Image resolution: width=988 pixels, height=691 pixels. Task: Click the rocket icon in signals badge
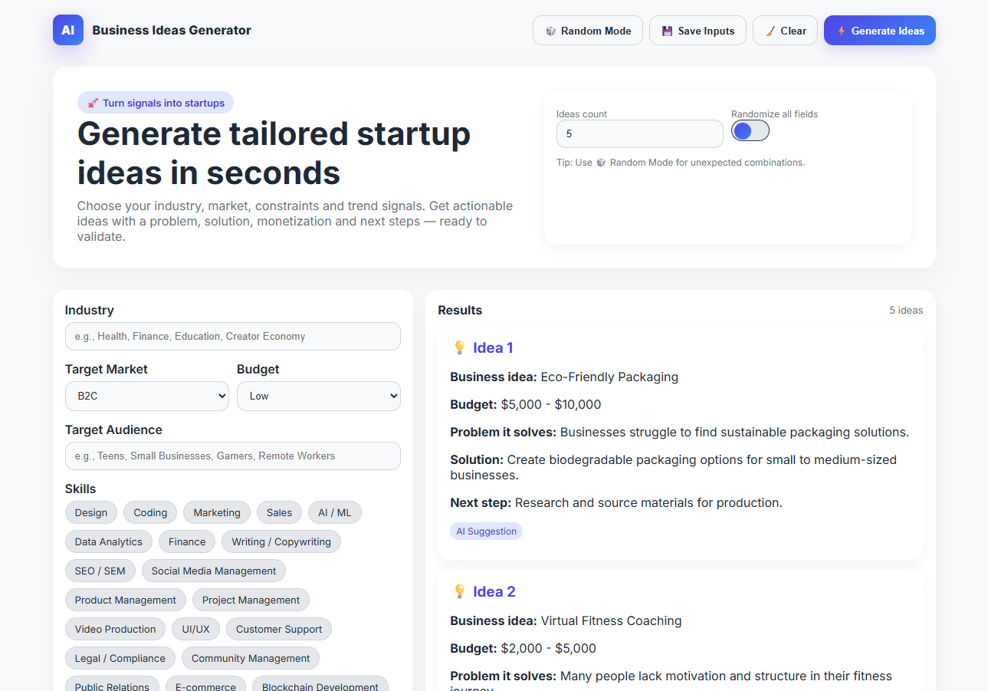pyautogui.click(x=93, y=104)
